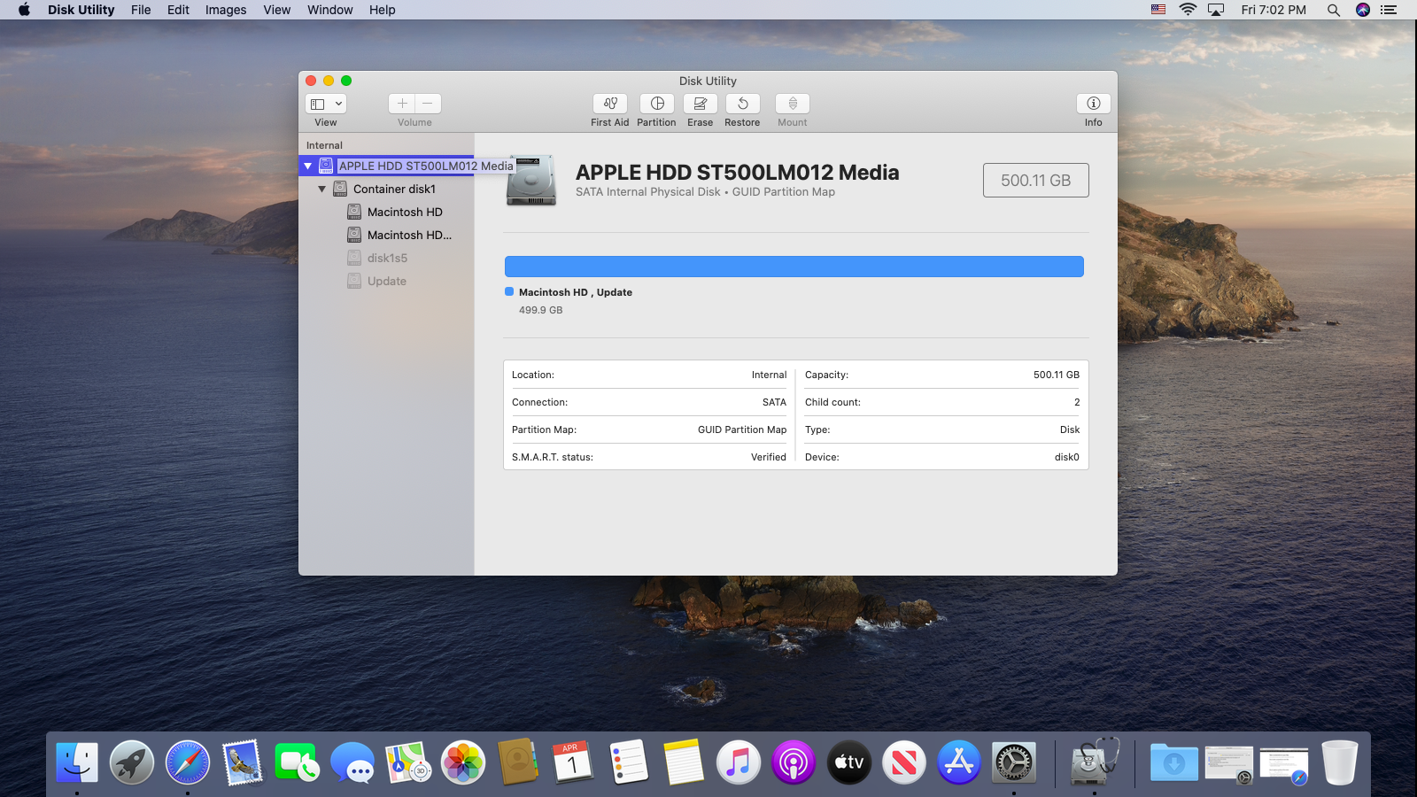Open Spotlight search magnifier

click(x=1333, y=10)
